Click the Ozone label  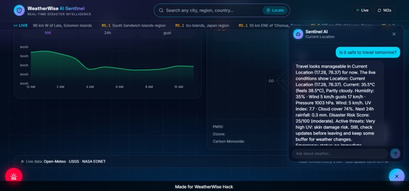tap(219, 134)
